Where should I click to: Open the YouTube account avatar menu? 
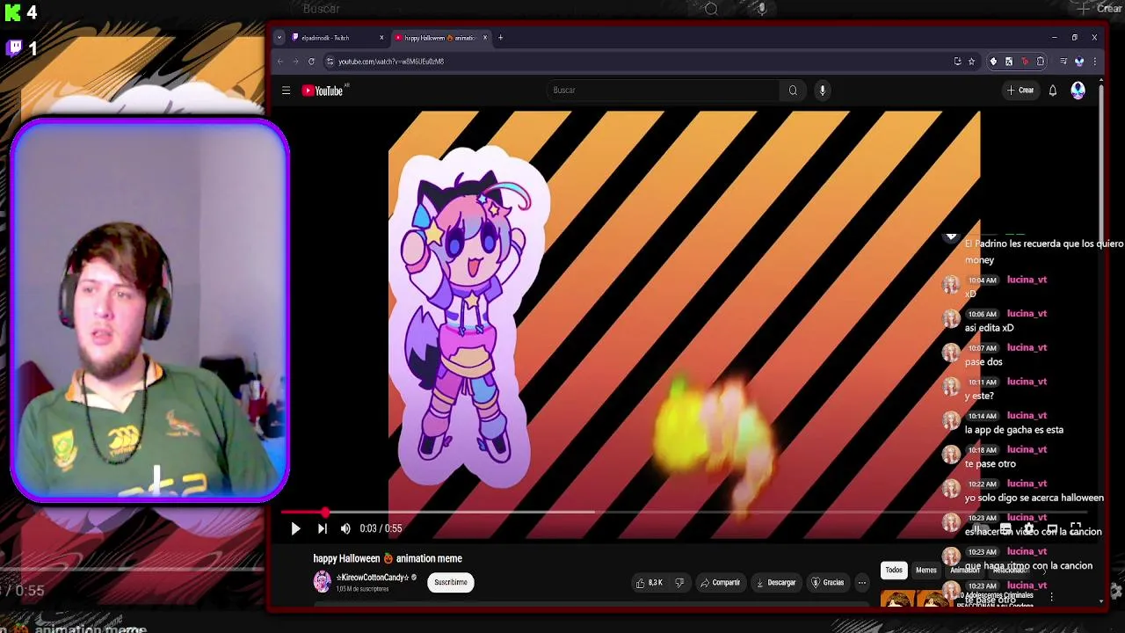pyautogui.click(x=1078, y=91)
